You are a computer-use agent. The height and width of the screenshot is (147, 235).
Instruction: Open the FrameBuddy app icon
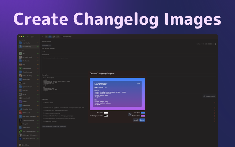[x=20, y=98]
